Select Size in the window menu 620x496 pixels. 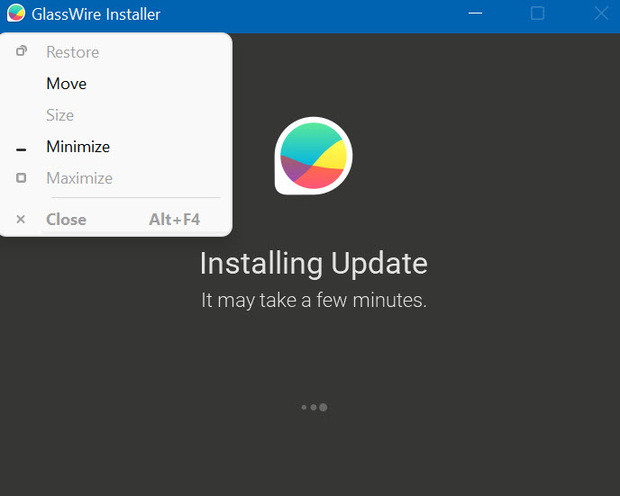tap(59, 115)
